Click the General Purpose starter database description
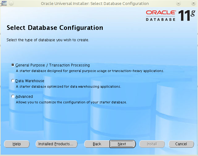 click(x=90, y=71)
